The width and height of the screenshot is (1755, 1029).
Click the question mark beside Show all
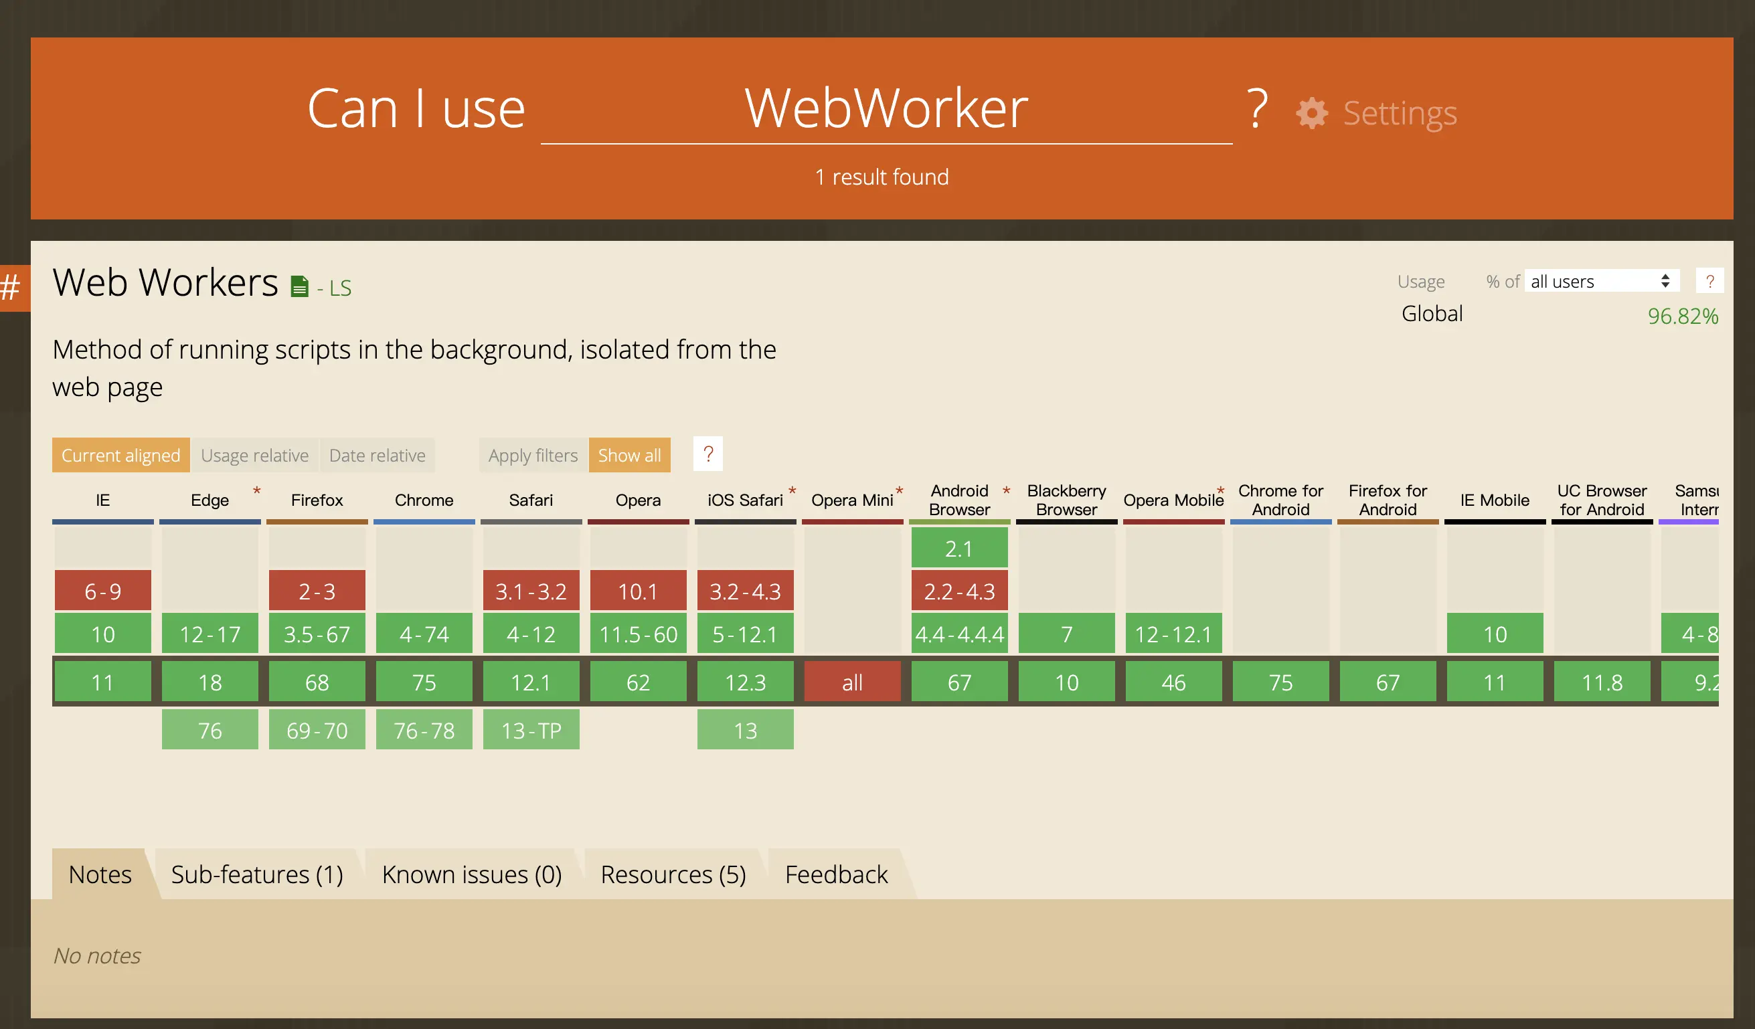click(x=707, y=454)
